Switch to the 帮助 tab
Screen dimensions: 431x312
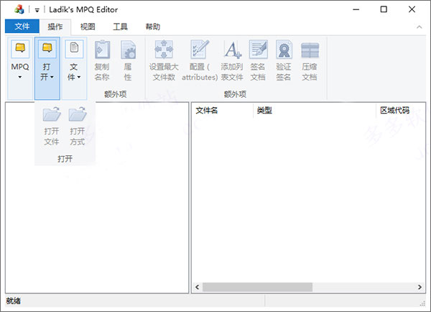(153, 27)
